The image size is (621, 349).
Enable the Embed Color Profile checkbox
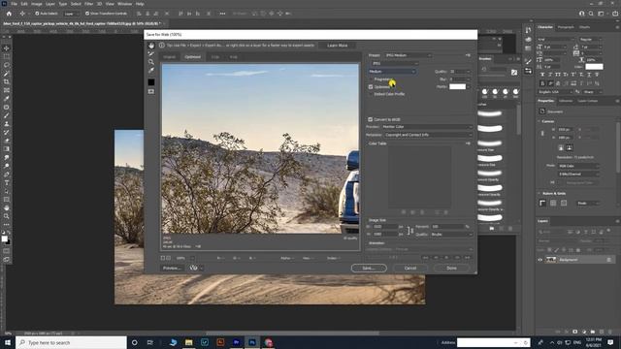pos(371,94)
